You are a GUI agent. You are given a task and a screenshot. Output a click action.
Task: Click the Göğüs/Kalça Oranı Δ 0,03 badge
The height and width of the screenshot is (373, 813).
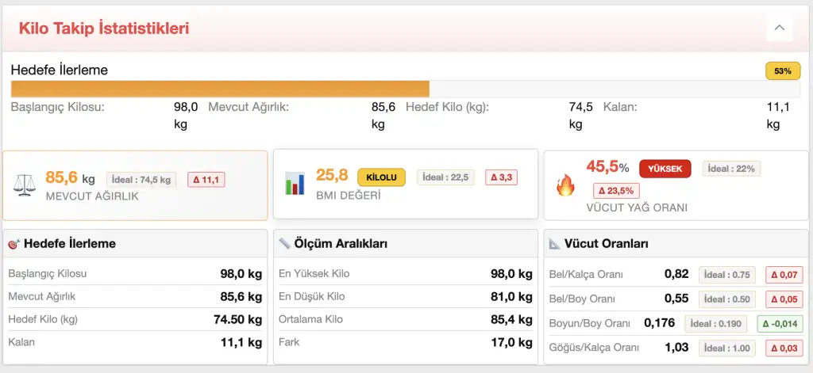point(784,348)
